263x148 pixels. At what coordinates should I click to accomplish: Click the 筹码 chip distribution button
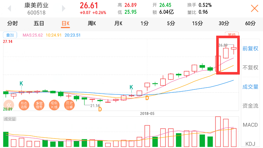click(232, 34)
